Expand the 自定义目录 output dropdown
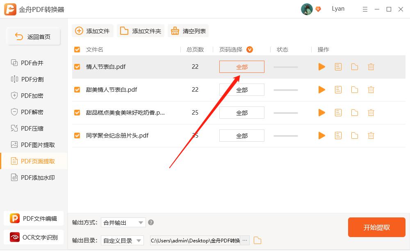410x251 pixels. point(122,240)
